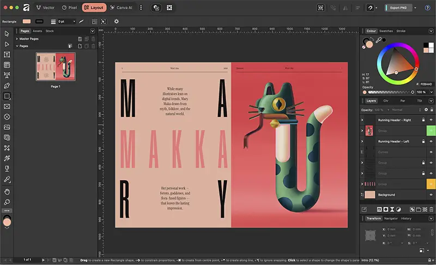Select the Picture Frame Ellipse tool
436x265 pixels.
click(7, 117)
